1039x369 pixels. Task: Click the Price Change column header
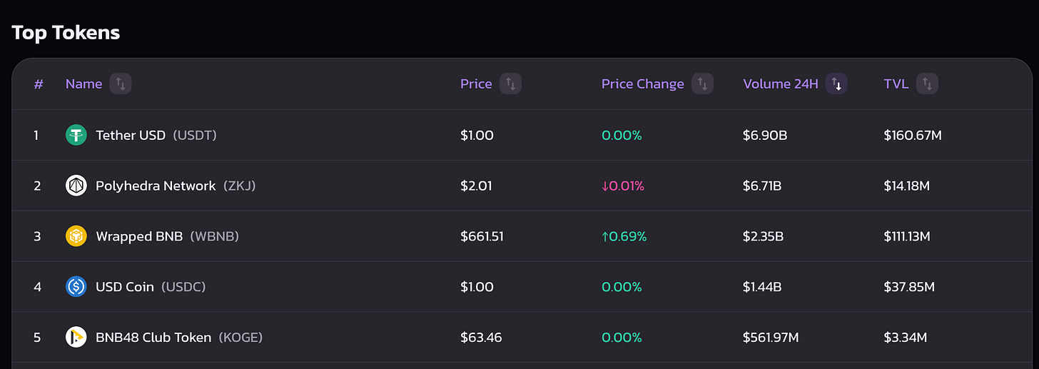point(643,84)
